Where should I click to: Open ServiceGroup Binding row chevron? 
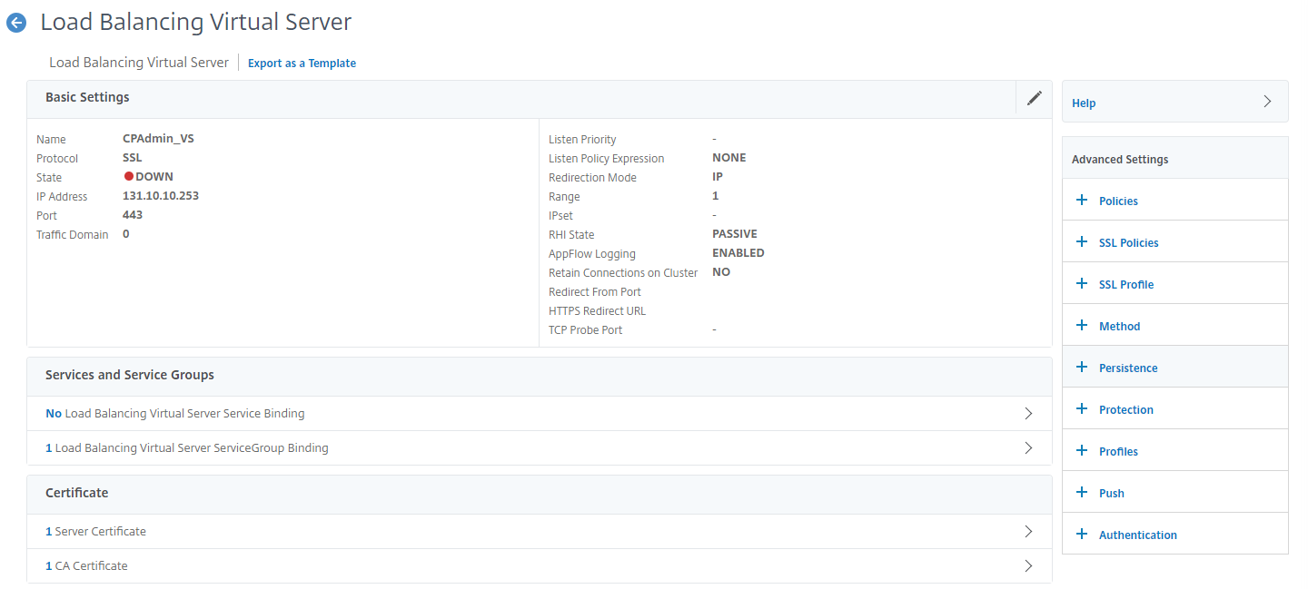tap(1028, 448)
